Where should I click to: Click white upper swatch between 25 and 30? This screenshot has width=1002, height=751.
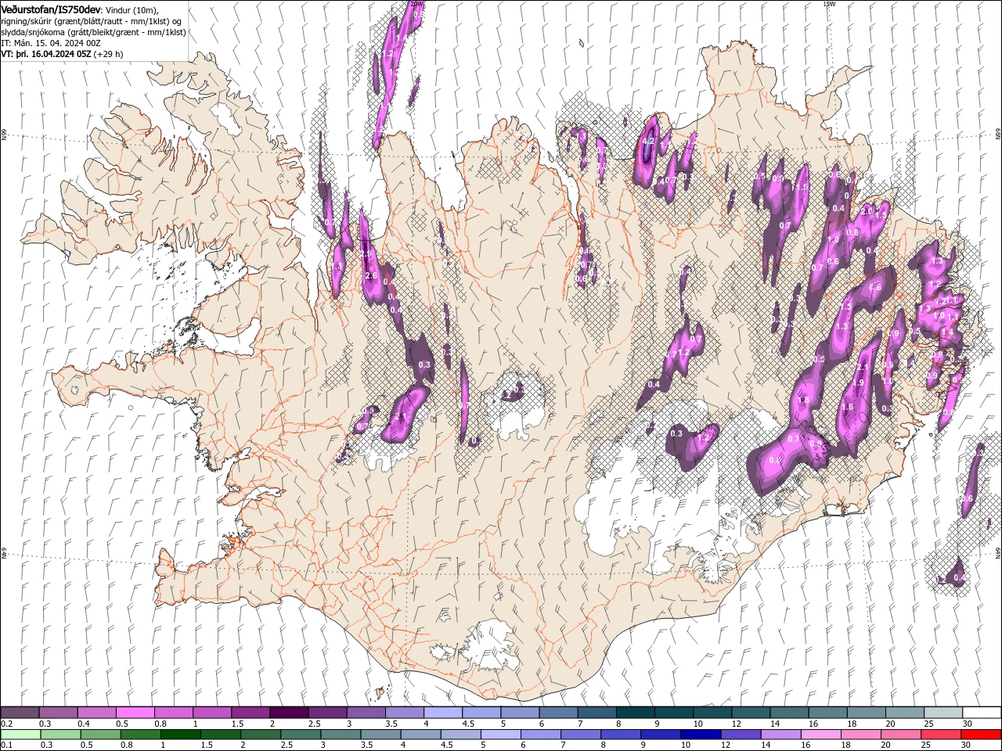(943, 713)
